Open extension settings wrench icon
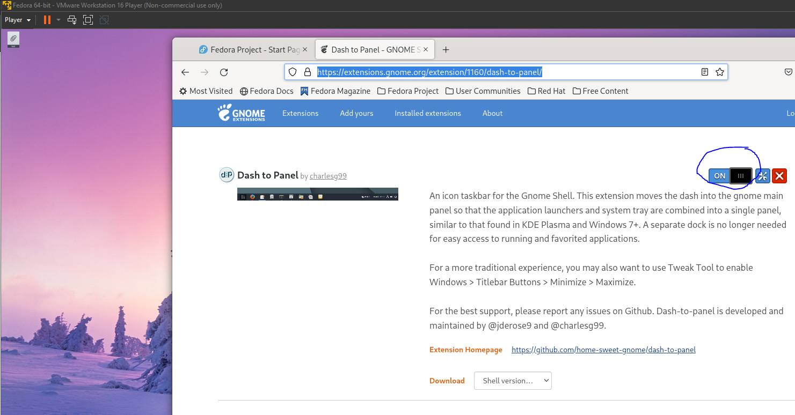This screenshot has height=415, width=795. point(762,176)
